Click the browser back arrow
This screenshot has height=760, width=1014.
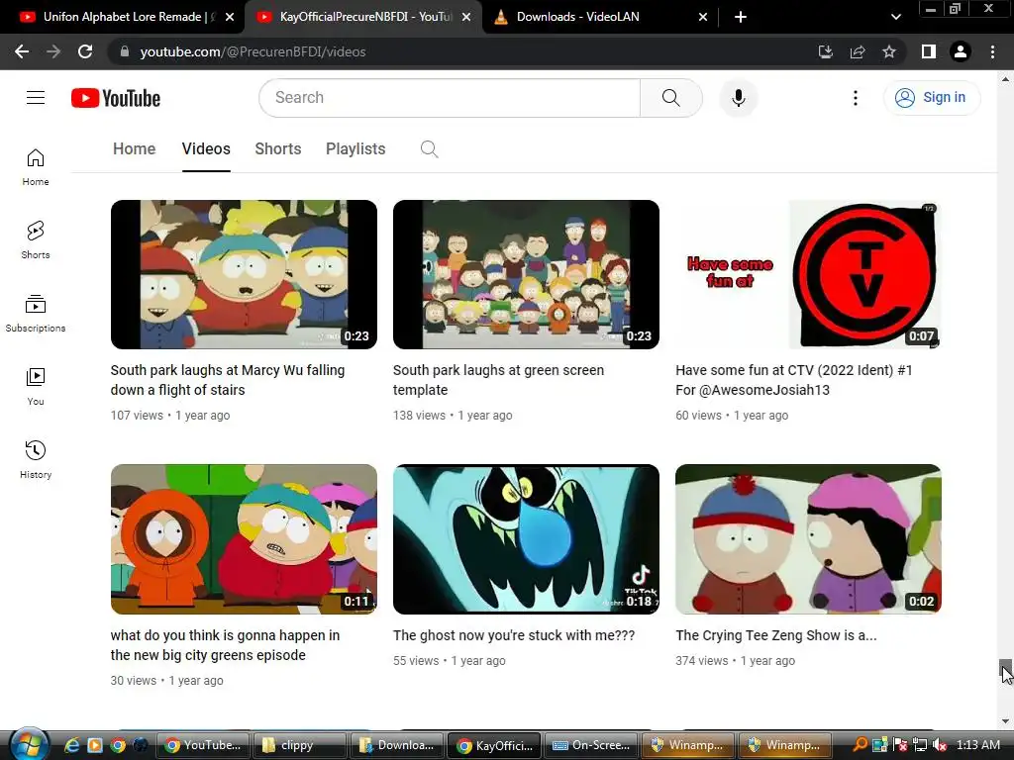[22, 51]
